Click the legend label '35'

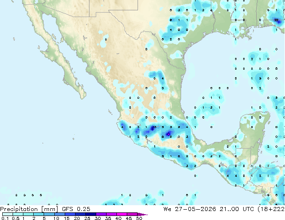108,218
